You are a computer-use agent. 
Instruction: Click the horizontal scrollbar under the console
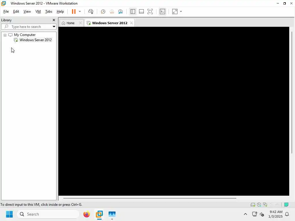tap(150, 198)
